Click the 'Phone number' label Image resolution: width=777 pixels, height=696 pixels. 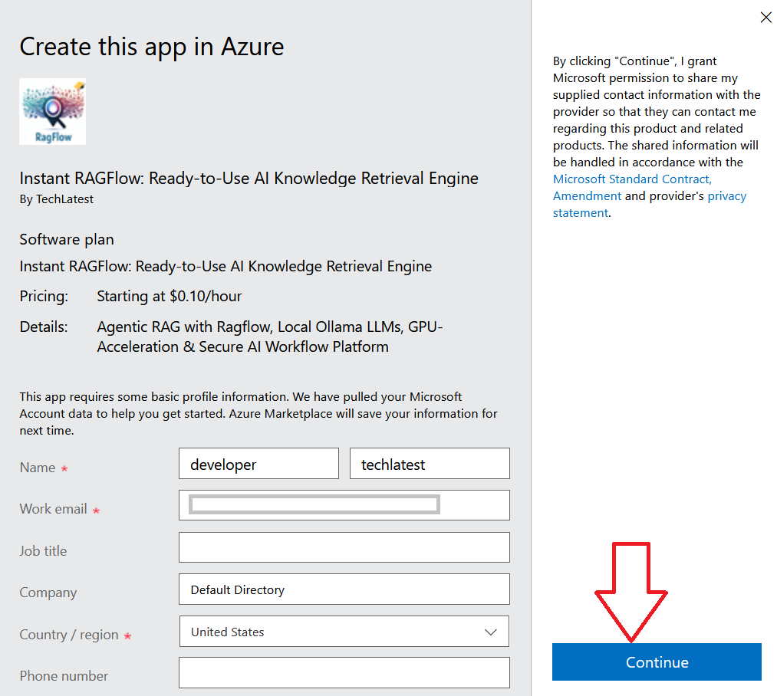tap(64, 676)
